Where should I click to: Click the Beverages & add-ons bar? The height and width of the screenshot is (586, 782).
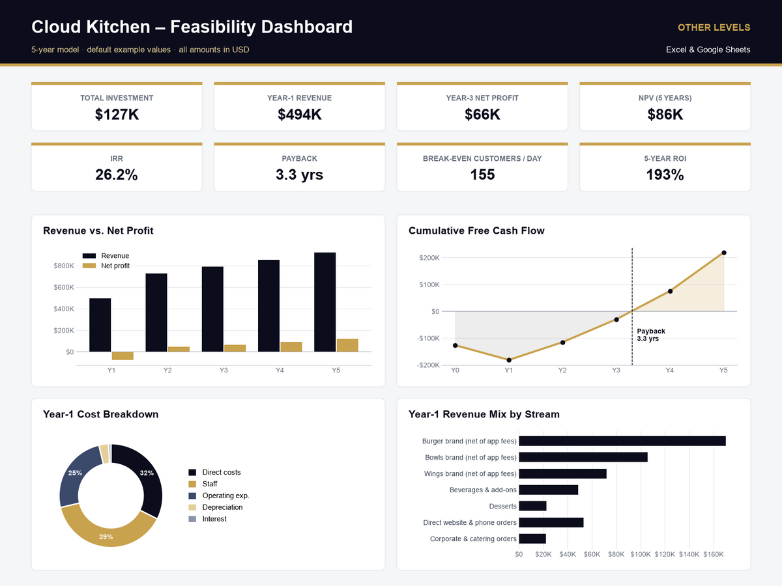coord(549,490)
